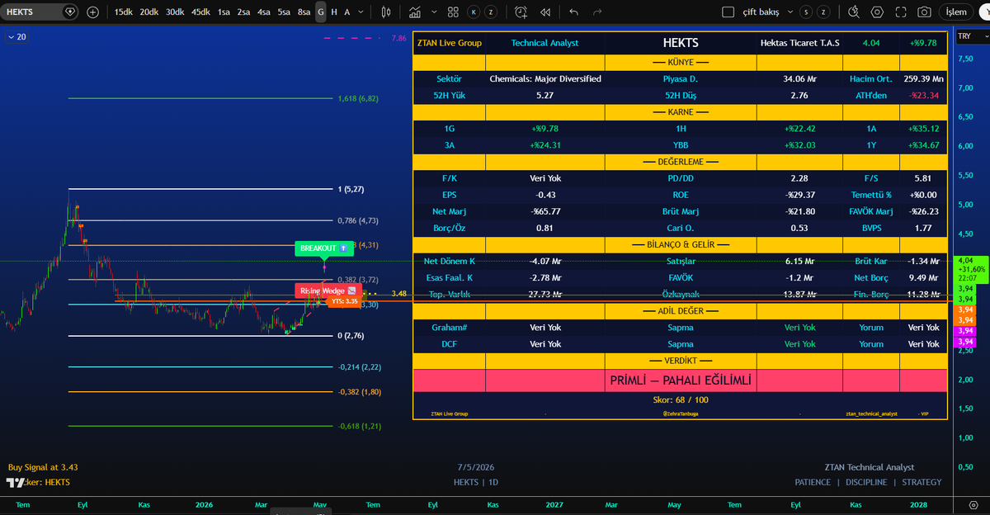Click the ZTAN Live Group header cell
This screenshot has height=515, width=990.
[x=449, y=43]
